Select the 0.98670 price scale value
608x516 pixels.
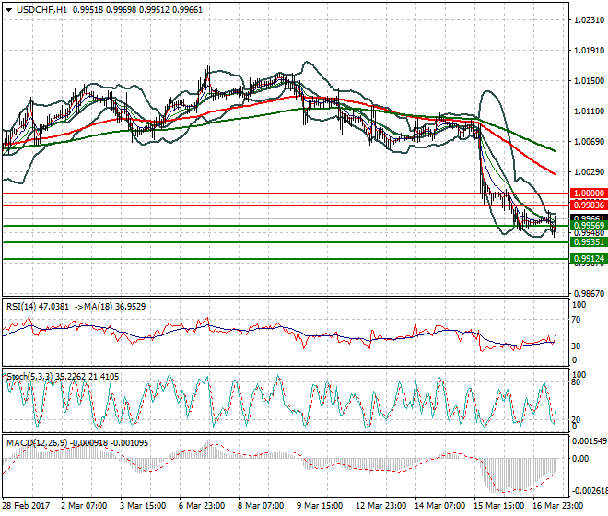tap(589, 294)
